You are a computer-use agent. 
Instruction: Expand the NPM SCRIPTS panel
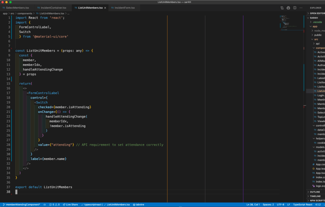click(x=316, y=201)
